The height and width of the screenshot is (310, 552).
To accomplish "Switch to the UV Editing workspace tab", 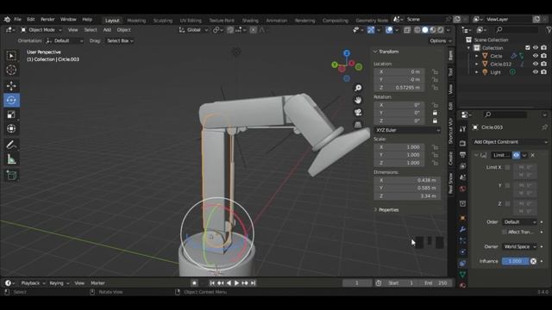I will point(191,21).
